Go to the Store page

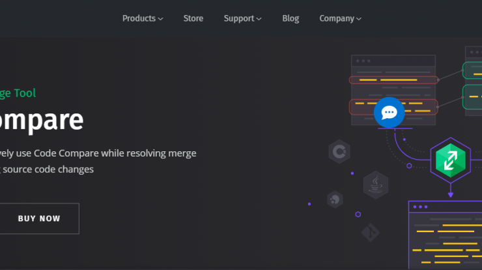pos(193,18)
